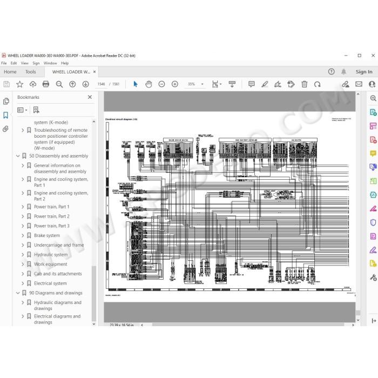378x378 pixels.
Task: Open the Window menu
Action: pos(50,63)
